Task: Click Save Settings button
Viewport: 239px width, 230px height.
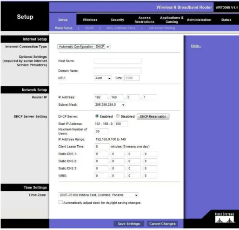Action: 129,223
